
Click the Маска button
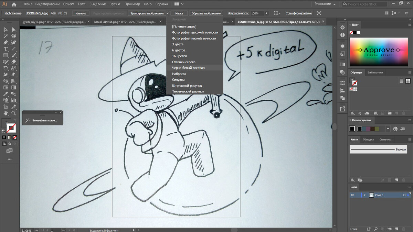coord(179,13)
